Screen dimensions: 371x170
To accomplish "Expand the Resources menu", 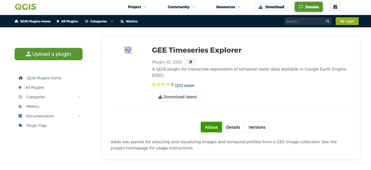I will pyautogui.click(x=228, y=7).
